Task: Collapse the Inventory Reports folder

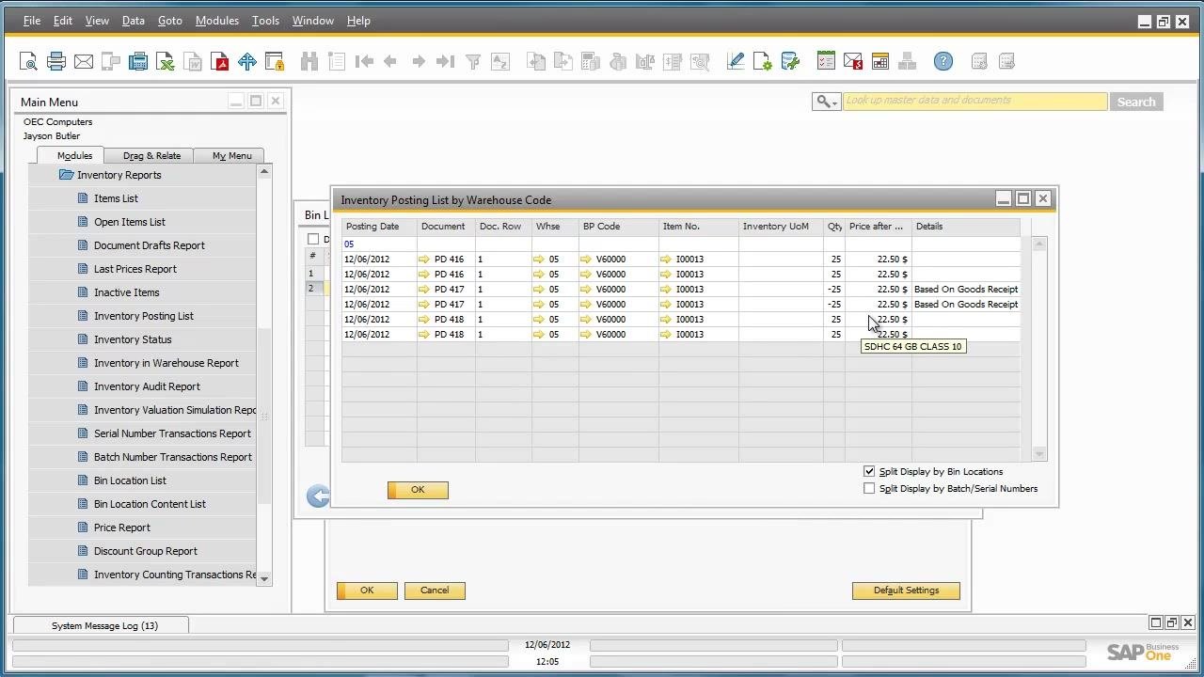Action: 66,175
